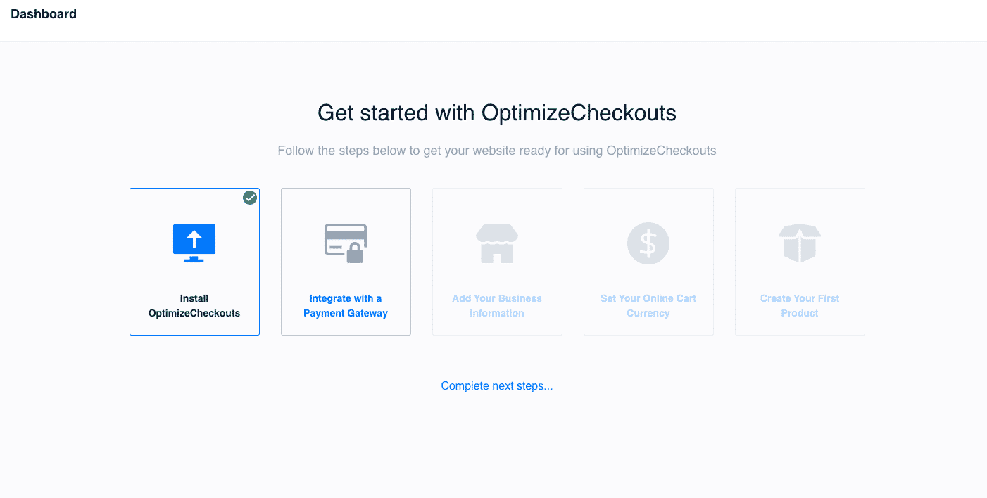Viewport: 987px width, 498px height.
Task: Open 'Integrate with a Payment Gateway' link
Action: pyautogui.click(x=346, y=306)
